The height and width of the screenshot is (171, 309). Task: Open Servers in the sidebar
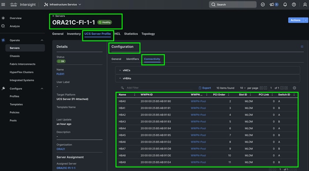click(x=25, y=48)
